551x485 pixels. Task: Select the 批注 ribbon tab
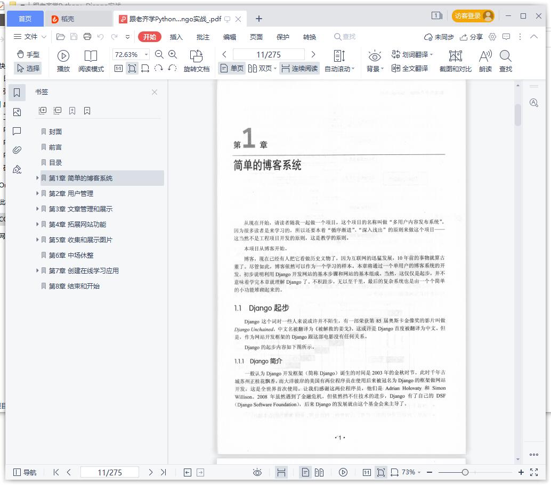pyautogui.click(x=202, y=37)
